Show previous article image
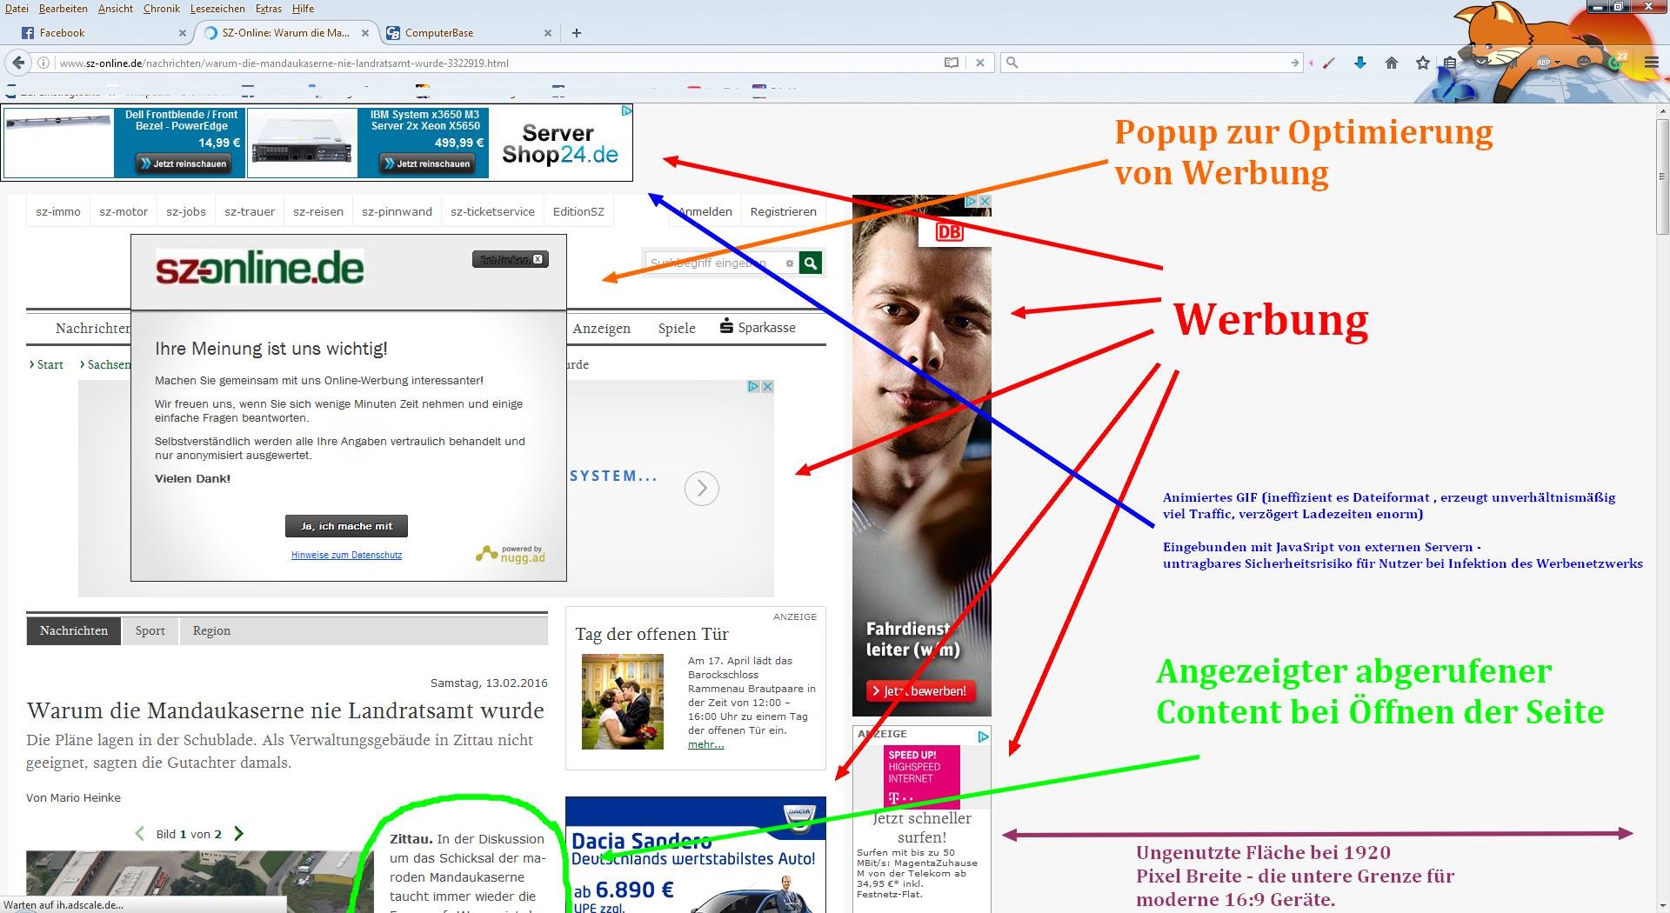1670x913 pixels. click(x=140, y=834)
